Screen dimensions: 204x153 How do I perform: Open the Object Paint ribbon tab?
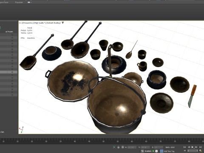(x=4, y=3)
